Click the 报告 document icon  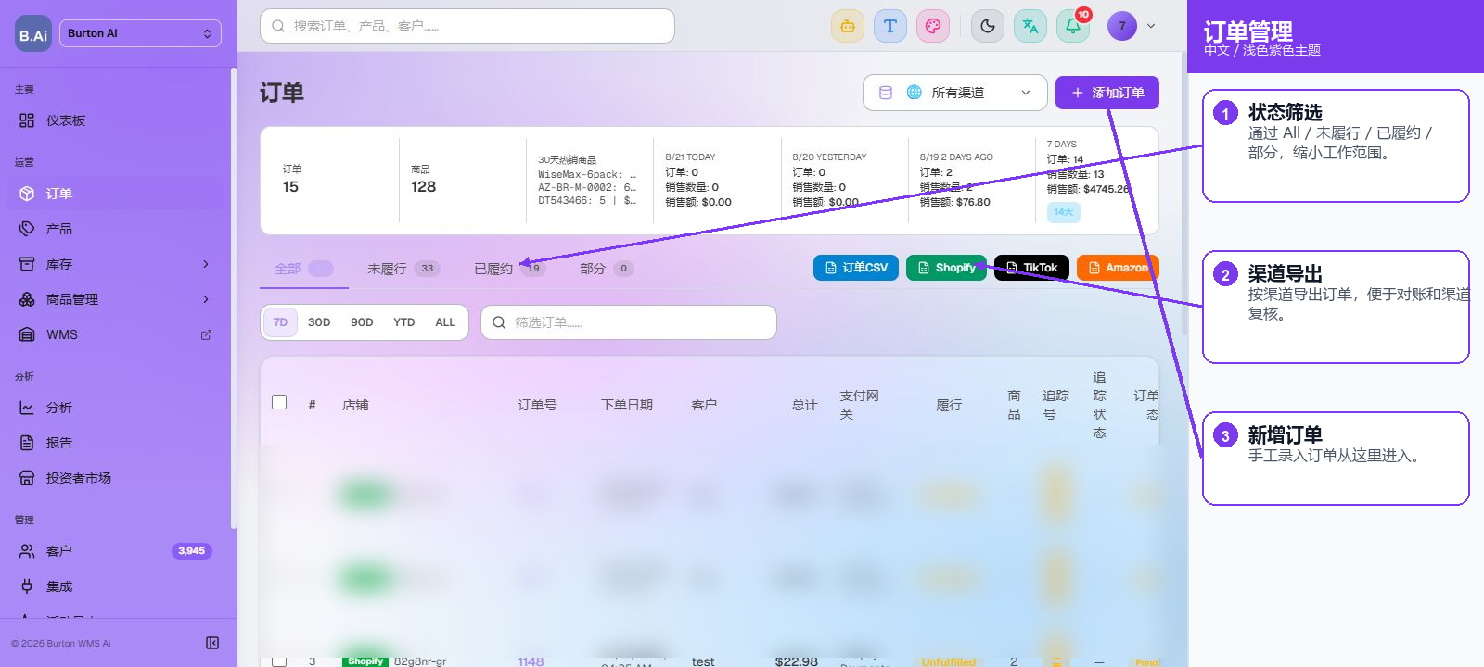(27, 443)
